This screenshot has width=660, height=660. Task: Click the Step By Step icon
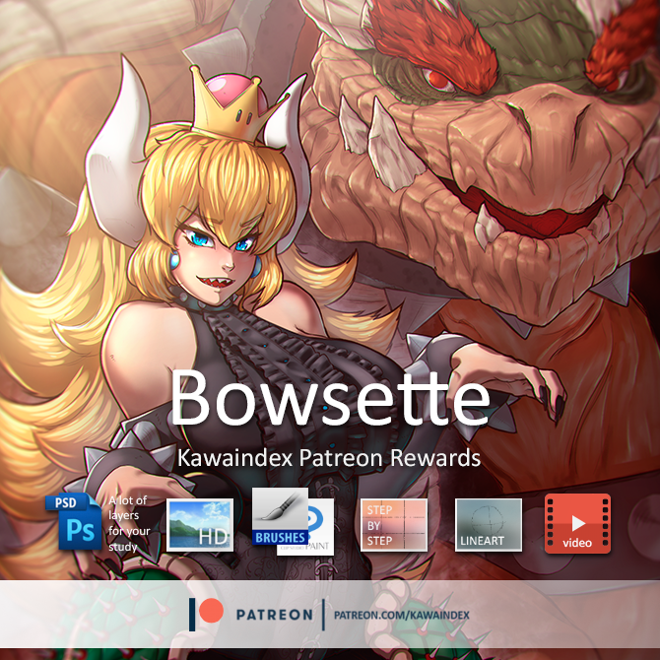(394, 525)
